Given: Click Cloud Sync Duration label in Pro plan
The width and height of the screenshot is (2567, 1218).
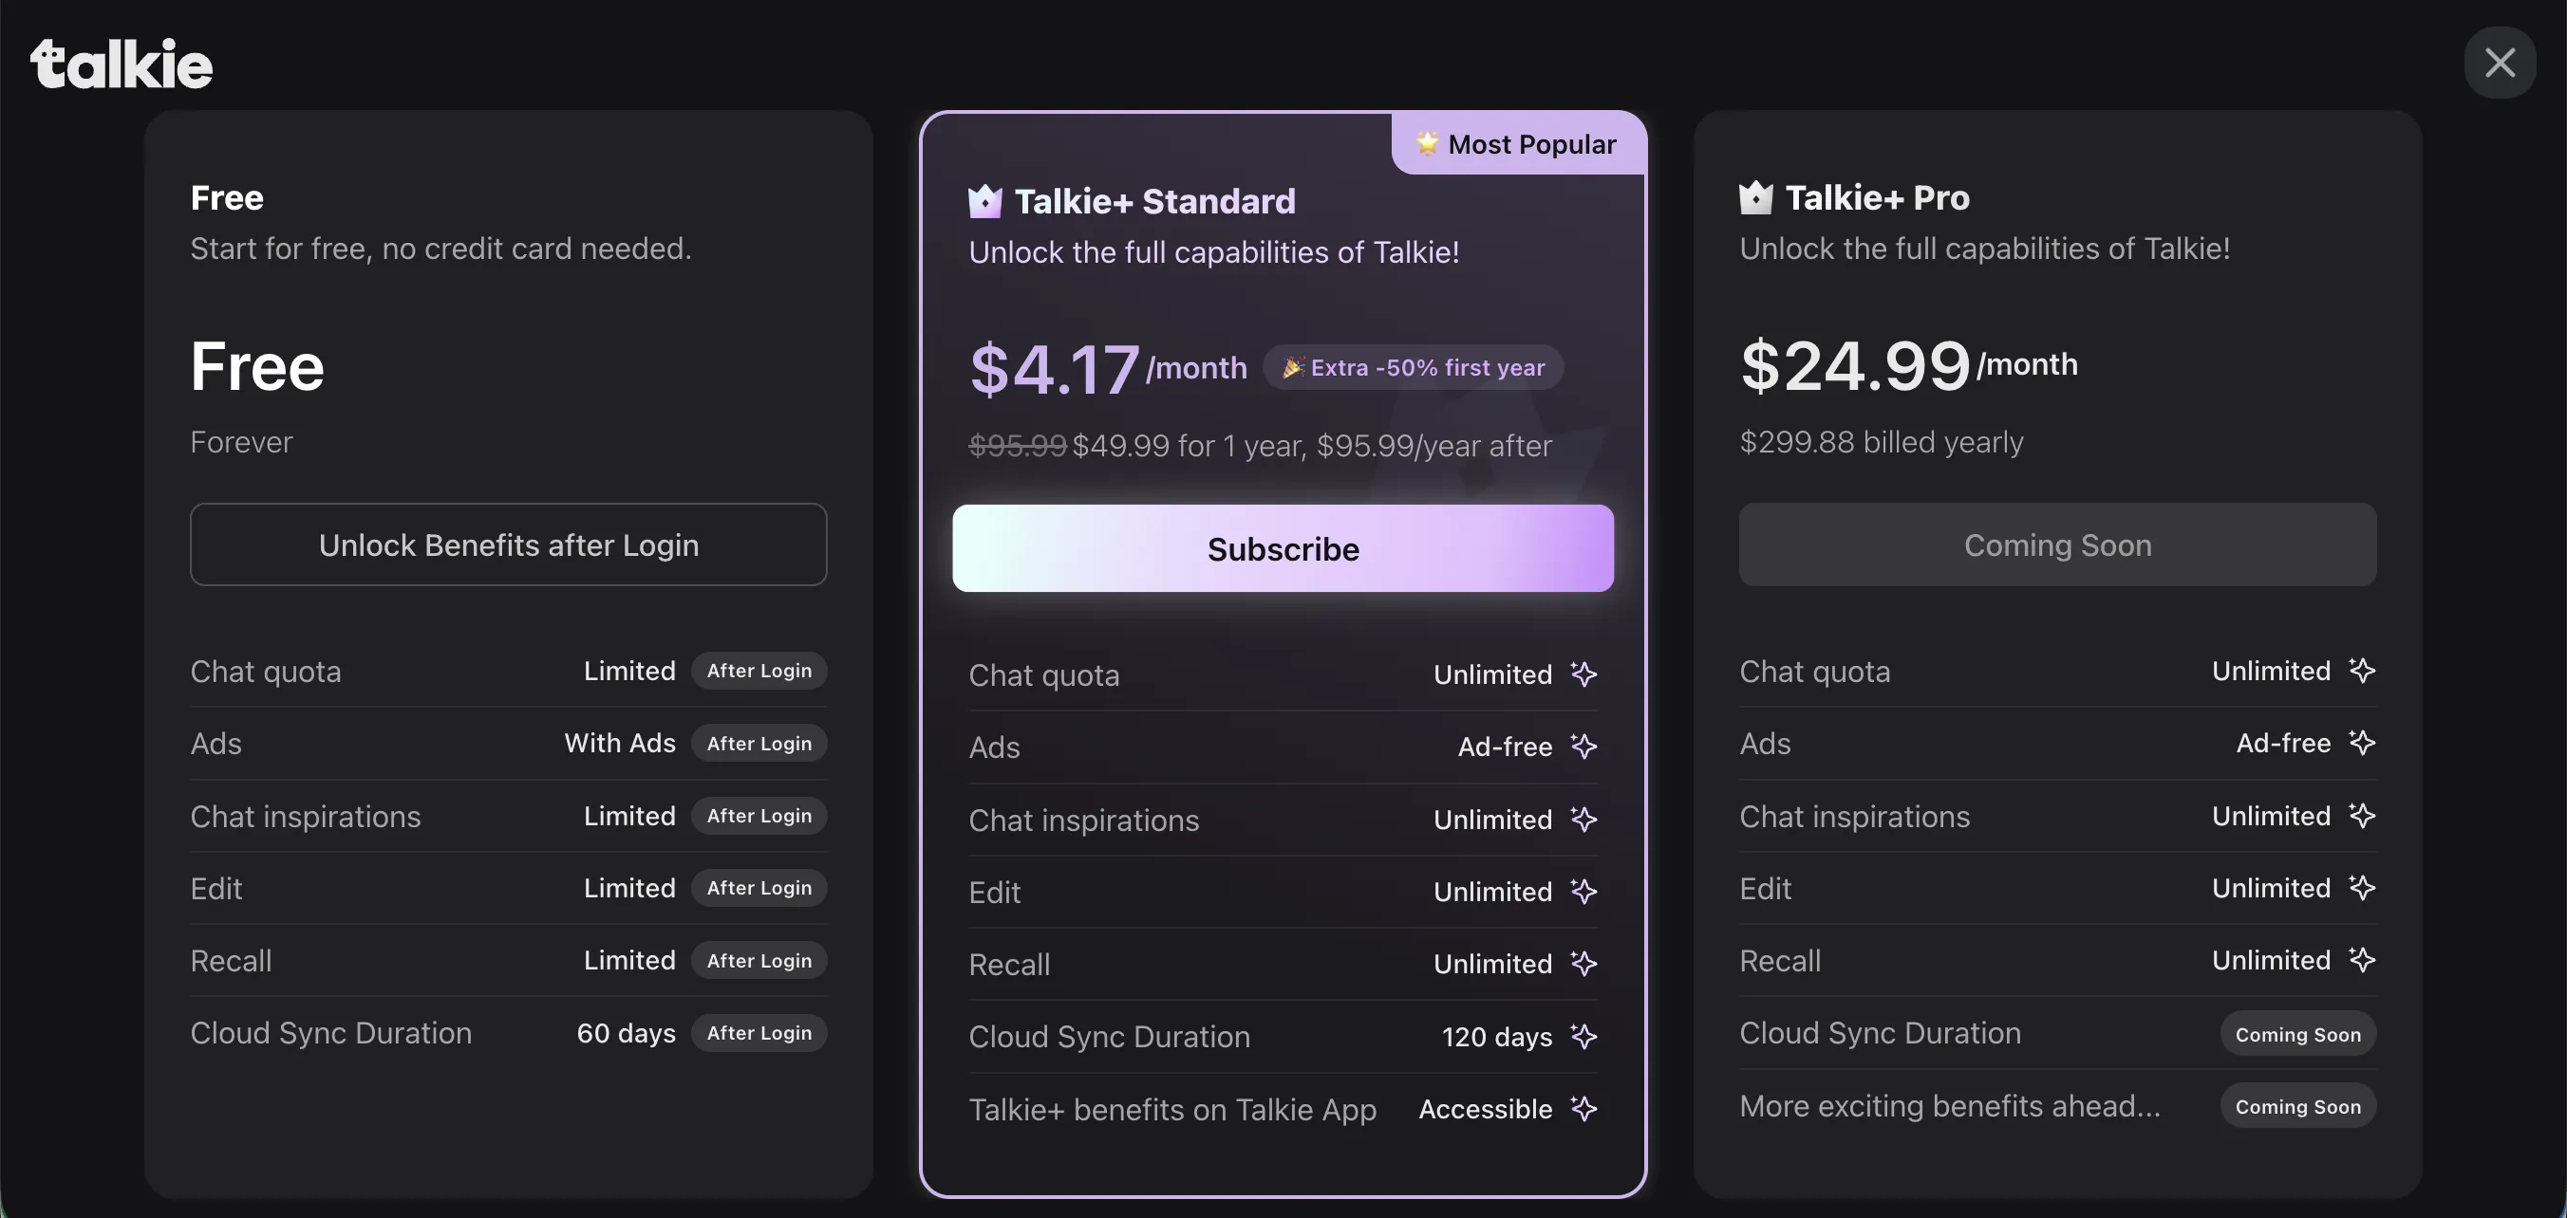Looking at the screenshot, I should click(1880, 1033).
